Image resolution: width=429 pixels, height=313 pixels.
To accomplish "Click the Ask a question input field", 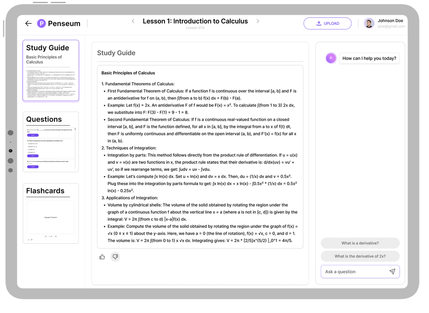I will pyautogui.click(x=354, y=272).
